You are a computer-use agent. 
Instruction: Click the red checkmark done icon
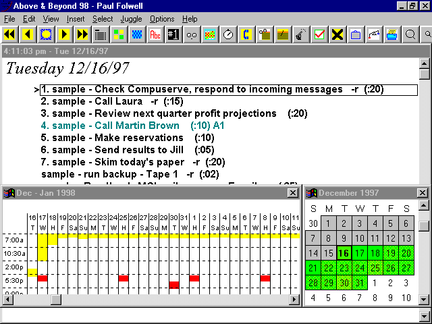(x=319, y=34)
